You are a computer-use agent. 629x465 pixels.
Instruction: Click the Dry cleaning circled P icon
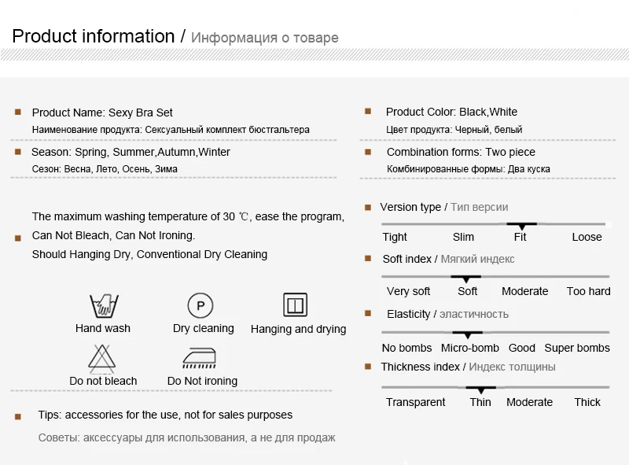pos(200,305)
